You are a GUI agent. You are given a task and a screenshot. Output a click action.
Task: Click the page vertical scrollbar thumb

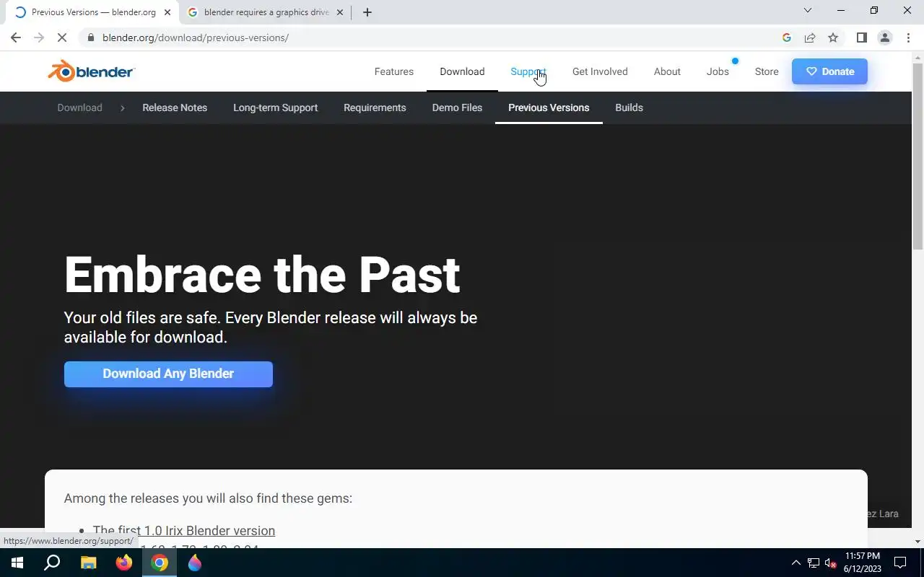point(918,155)
